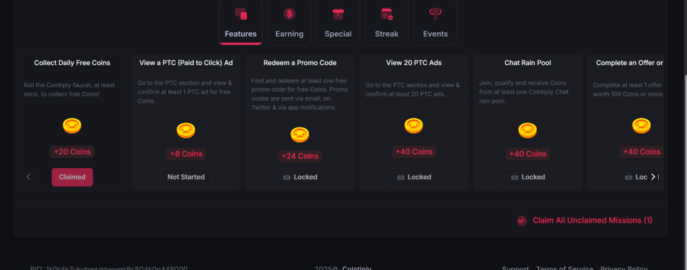Switch to the Earning tab

click(289, 23)
